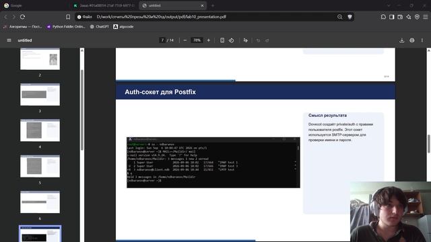Viewport: 431px width, 242px height.
Task: Bookmark this page
Action: tap(68, 17)
